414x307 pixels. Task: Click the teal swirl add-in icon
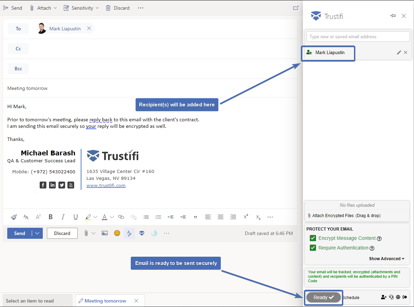154,233
